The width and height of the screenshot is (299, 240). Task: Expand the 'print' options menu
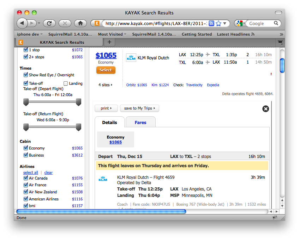tap(106, 109)
